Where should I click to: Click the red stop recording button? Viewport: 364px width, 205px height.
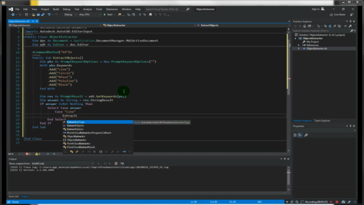click(x=337, y=202)
